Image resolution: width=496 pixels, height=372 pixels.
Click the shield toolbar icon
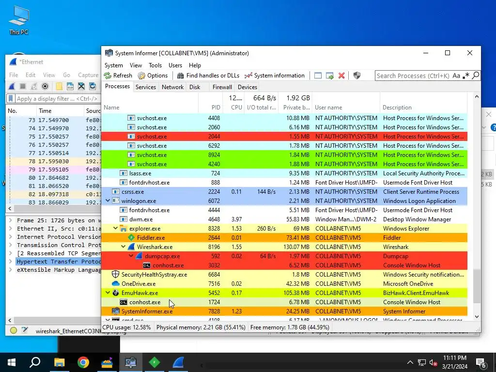pos(357,76)
